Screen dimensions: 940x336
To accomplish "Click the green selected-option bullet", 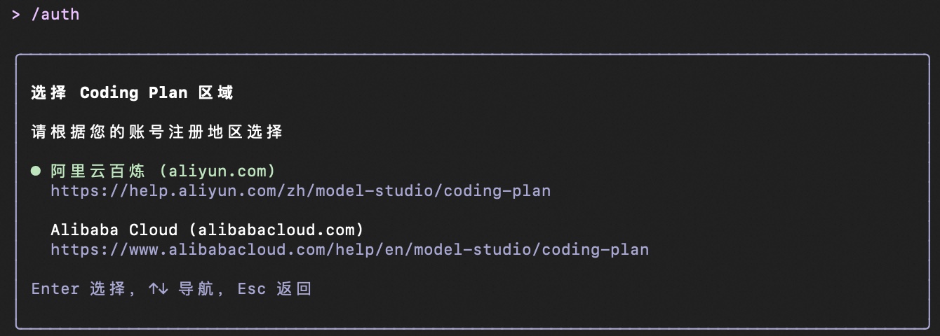I will tap(36, 171).
